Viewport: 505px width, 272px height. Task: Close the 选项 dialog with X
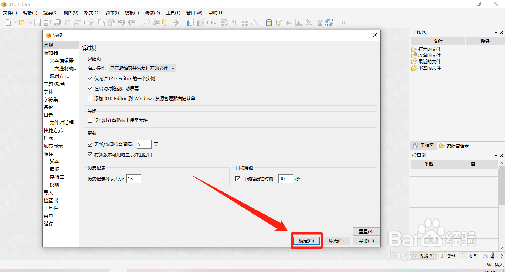375,35
